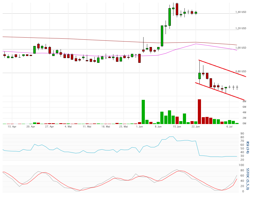Click the 0,80 USD price label
Screen dimensions: 254x201
coord(241,71)
